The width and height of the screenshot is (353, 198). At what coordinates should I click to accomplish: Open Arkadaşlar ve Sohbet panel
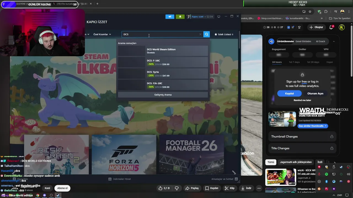[224, 179]
